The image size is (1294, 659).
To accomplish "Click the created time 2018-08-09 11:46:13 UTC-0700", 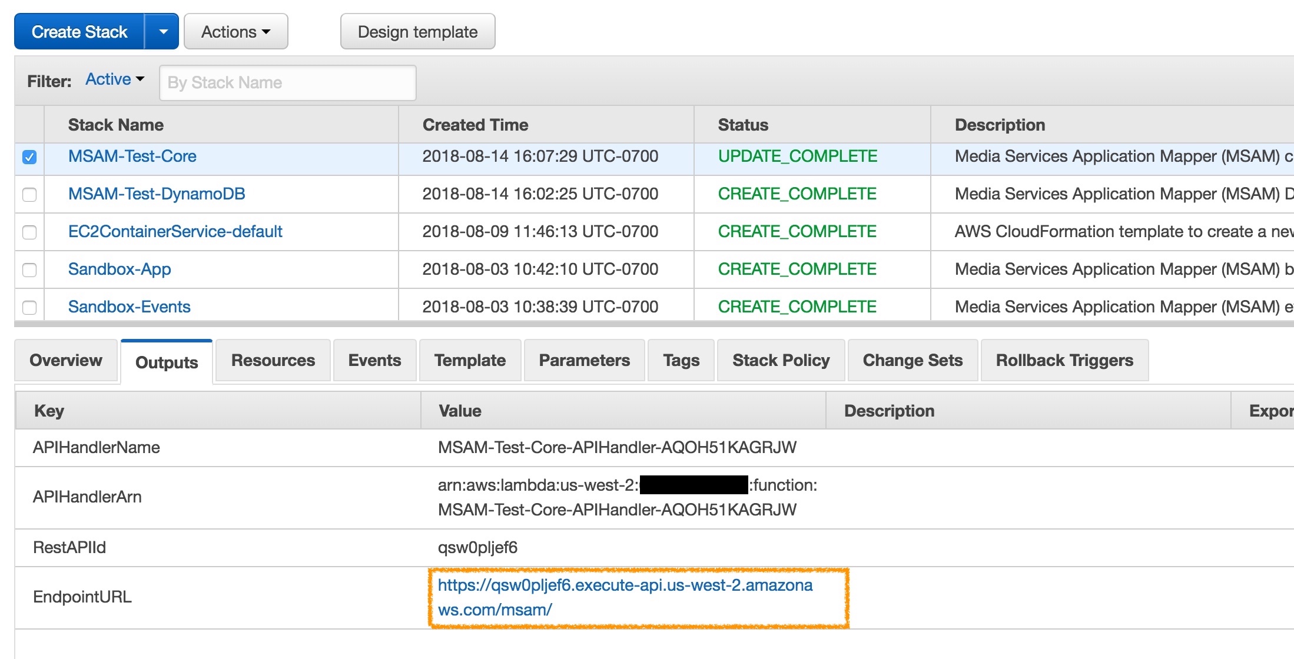I will [540, 232].
